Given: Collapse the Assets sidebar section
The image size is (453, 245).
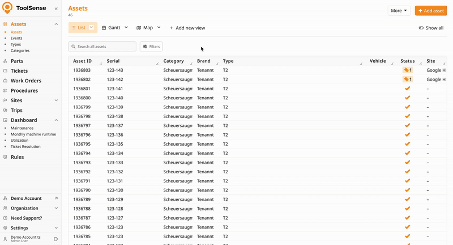Looking at the screenshot, I should [56, 24].
